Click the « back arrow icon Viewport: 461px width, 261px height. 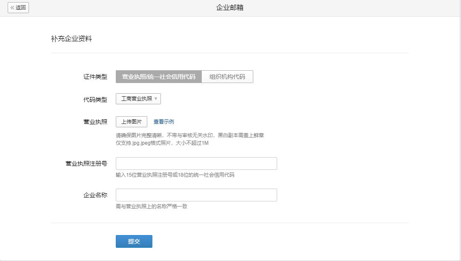[x=13, y=8]
